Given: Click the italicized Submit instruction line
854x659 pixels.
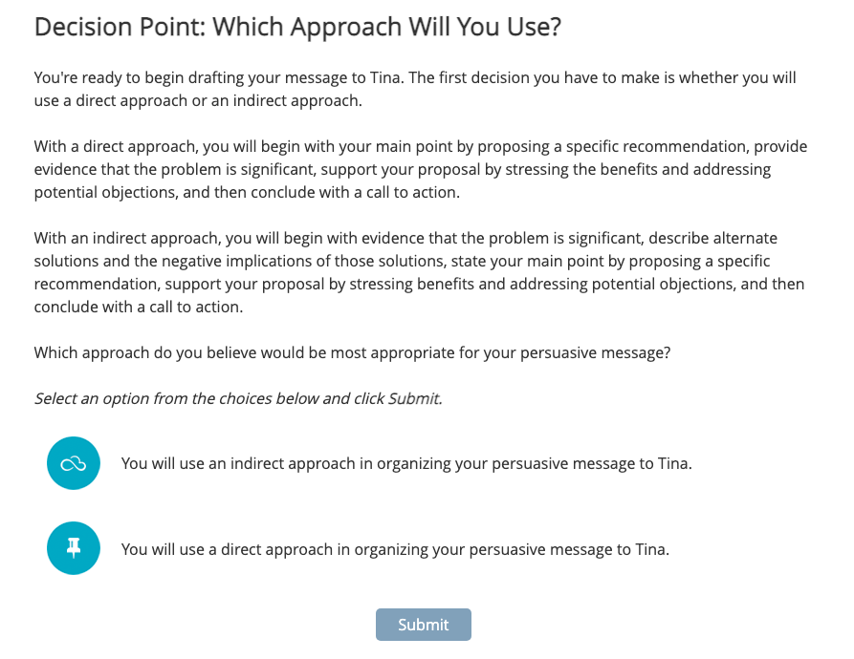Looking at the screenshot, I should [x=237, y=398].
